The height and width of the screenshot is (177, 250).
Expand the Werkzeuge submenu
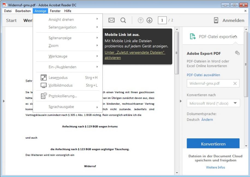[x=68, y=56]
